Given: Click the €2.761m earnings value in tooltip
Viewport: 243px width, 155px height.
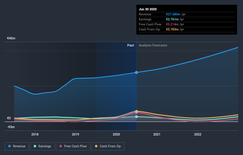Looking at the screenshot, I should [x=172, y=19].
